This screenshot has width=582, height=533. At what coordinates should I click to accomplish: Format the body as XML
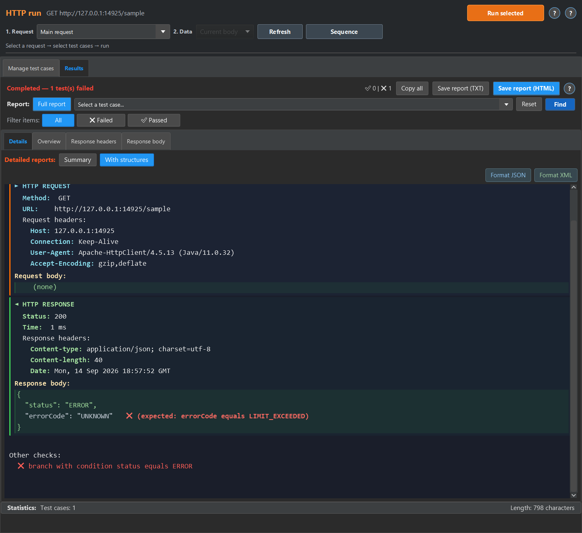pos(556,175)
